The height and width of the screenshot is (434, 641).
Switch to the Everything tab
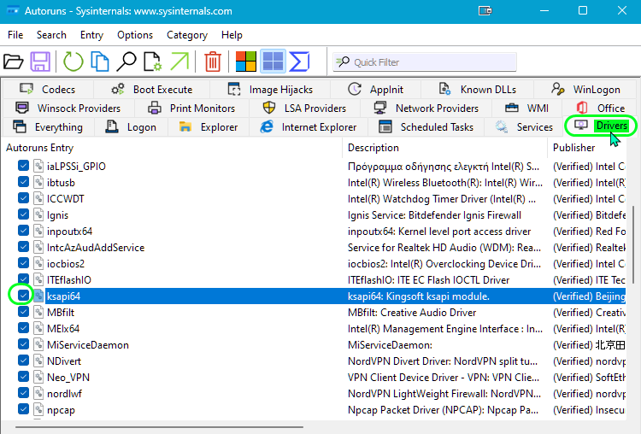coord(48,127)
